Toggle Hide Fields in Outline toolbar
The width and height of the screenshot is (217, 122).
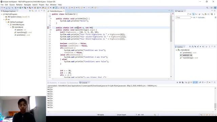[x=195, y=47]
